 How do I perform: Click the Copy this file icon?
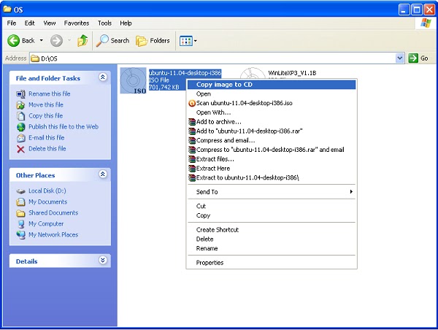click(20, 116)
